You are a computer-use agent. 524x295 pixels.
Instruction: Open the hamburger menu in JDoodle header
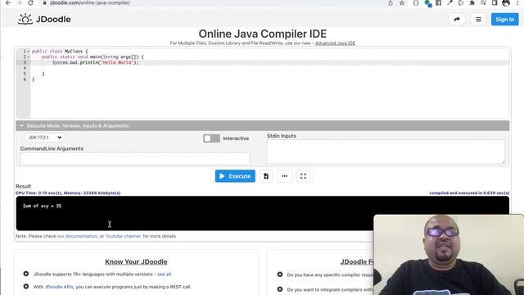pyautogui.click(x=478, y=20)
